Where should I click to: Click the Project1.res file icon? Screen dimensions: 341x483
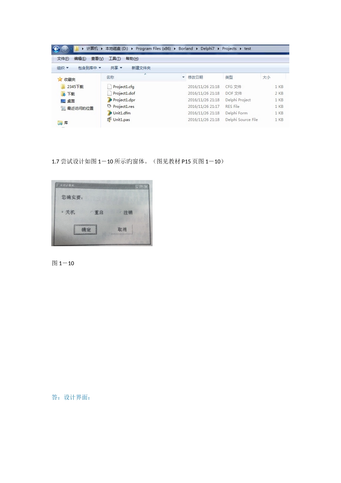[x=109, y=106]
